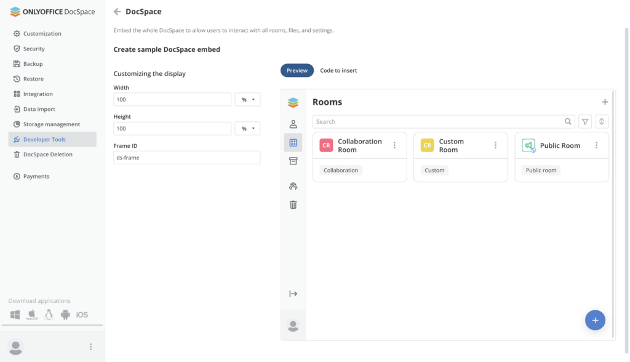Open the filter icon beside search

coord(584,121)
